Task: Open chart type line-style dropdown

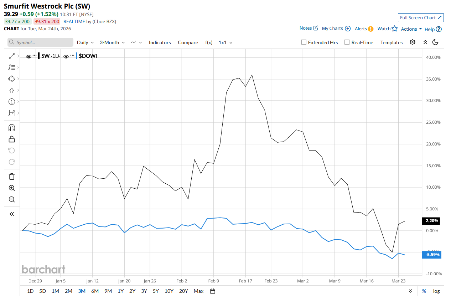Action: [x=136, y=42]
